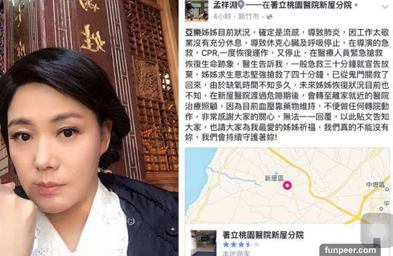The image size is (393, 256).
Task: Open 孟祥淵's profile name link
Action: click(x=225, y=5)
